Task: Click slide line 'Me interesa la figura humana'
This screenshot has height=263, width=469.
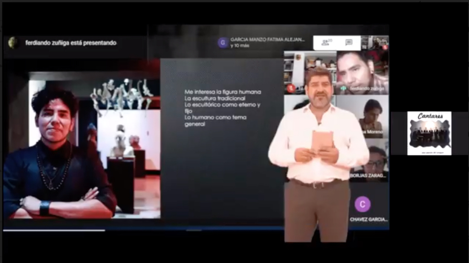Action: (x=223, y=92)
